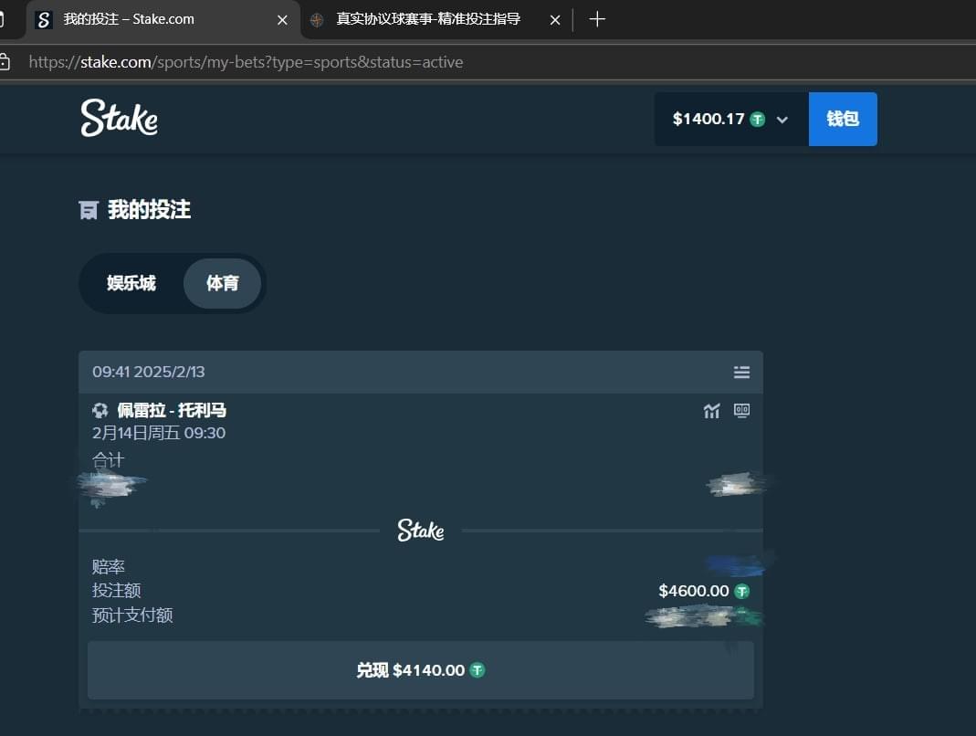Select the 体育 sports bets toggle
976x736 pixels.
(x=222, y=283)
